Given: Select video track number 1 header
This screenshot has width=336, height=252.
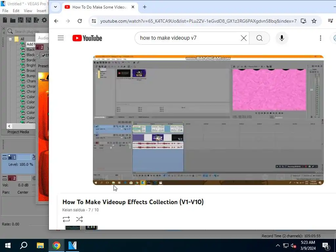Looking at the screenshot, I should pos(12,157).
